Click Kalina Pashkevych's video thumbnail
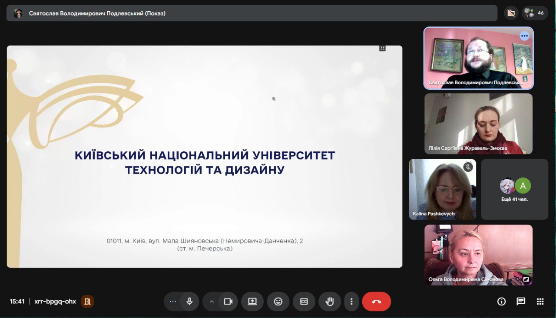Image resolution: width=556 pixels, height=318 pixels. point(442,190)
